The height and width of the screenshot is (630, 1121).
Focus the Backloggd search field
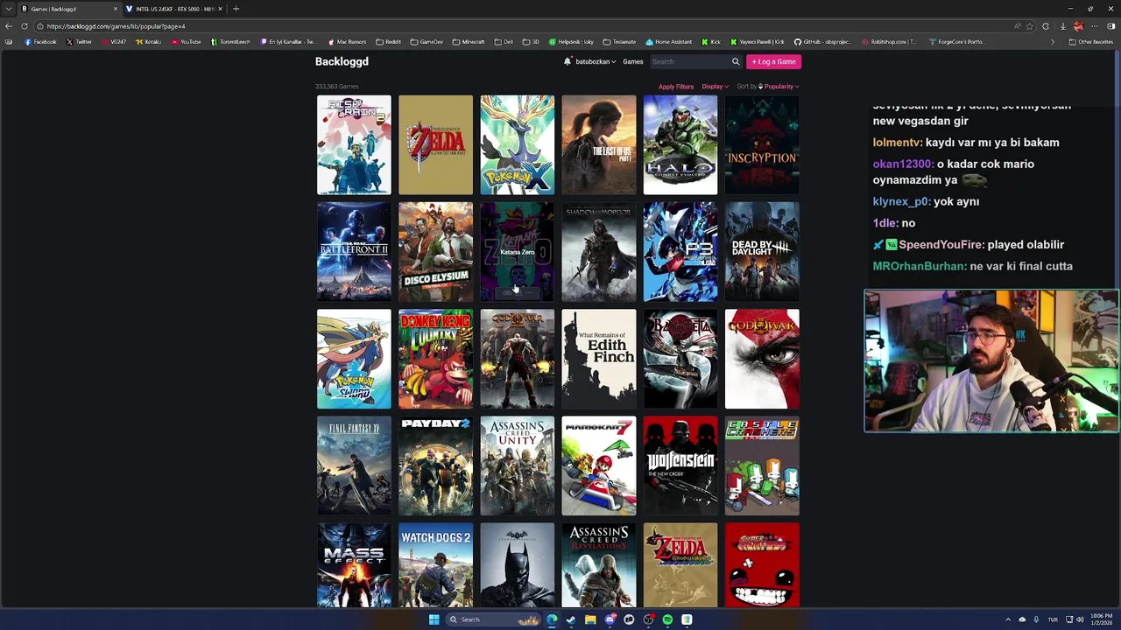click(x=689, y=61)
